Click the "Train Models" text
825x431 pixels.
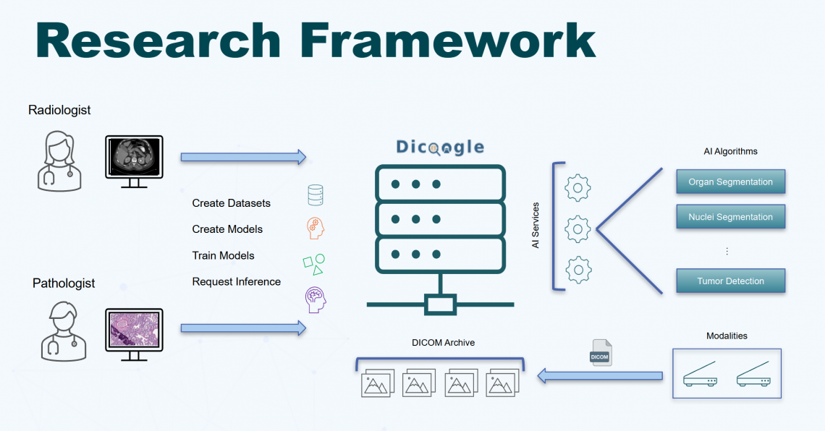(x=223, y=255)
